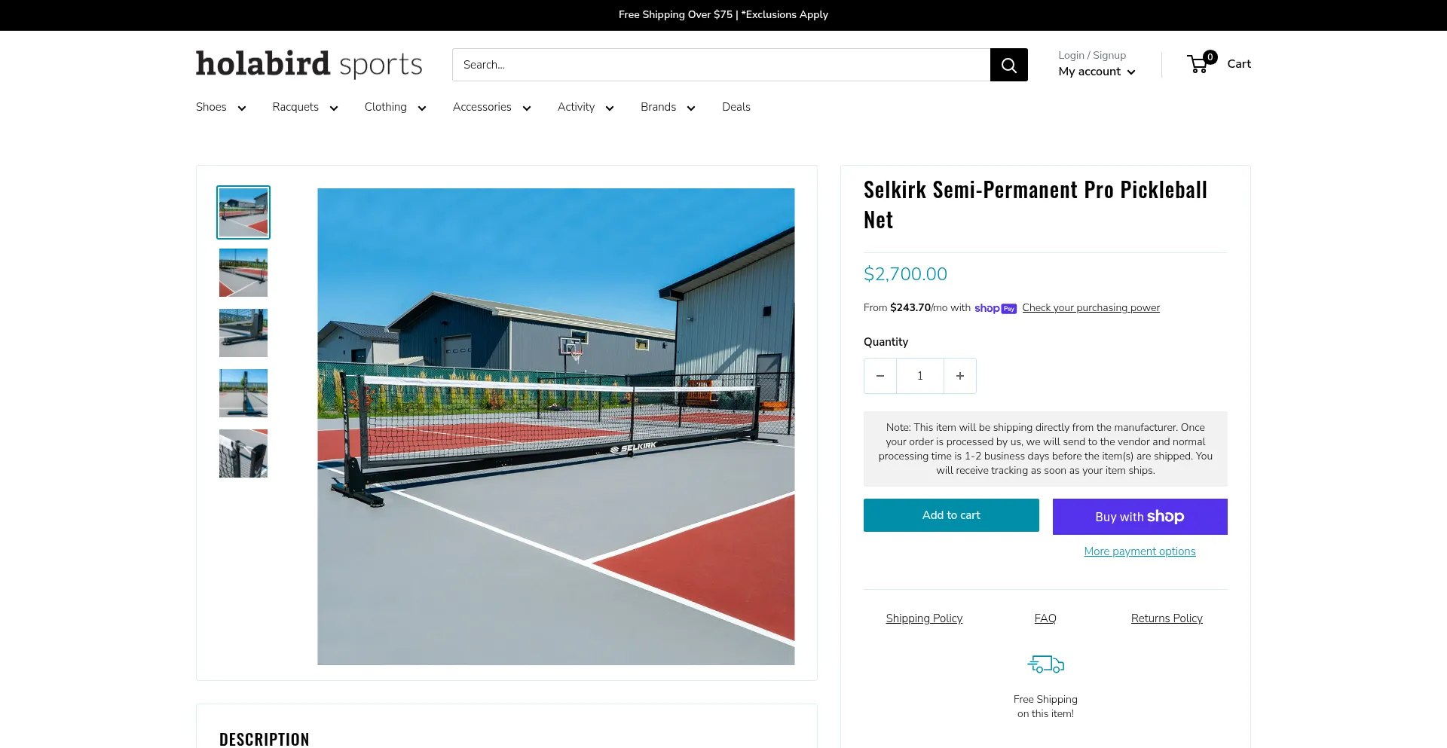Go to the Deals page
Screen dimensions: 1447x748
(736, 107)
